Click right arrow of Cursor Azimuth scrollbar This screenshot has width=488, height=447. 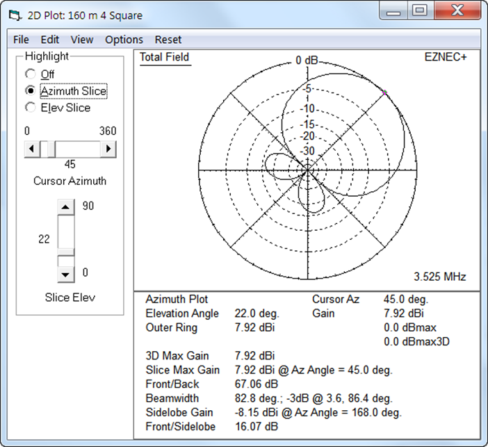[x=108, y=149]
